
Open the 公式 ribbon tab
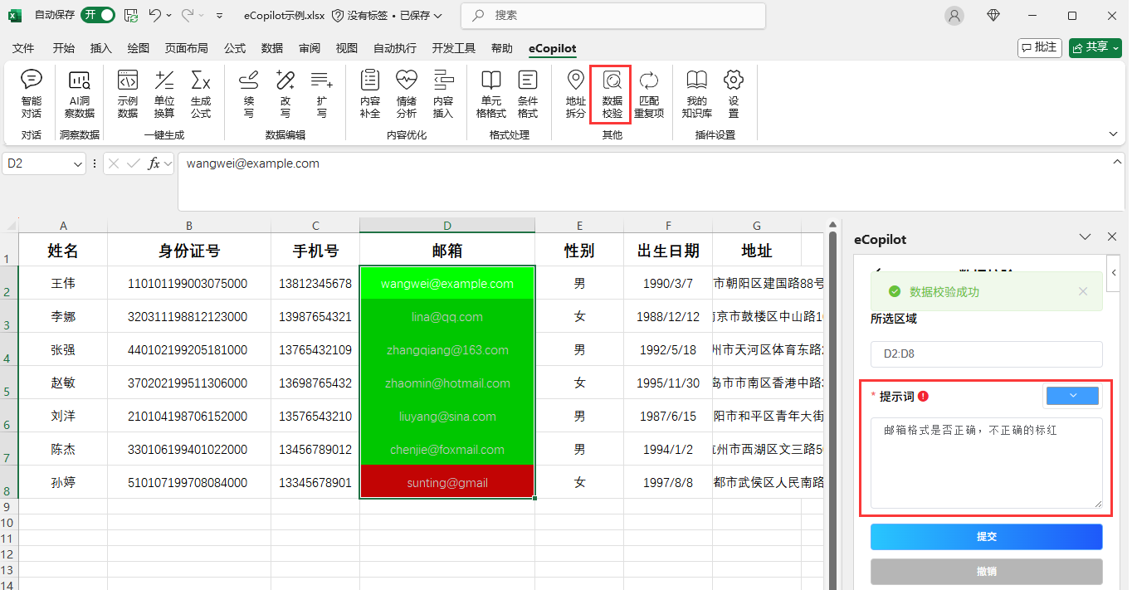pos(235,48)
